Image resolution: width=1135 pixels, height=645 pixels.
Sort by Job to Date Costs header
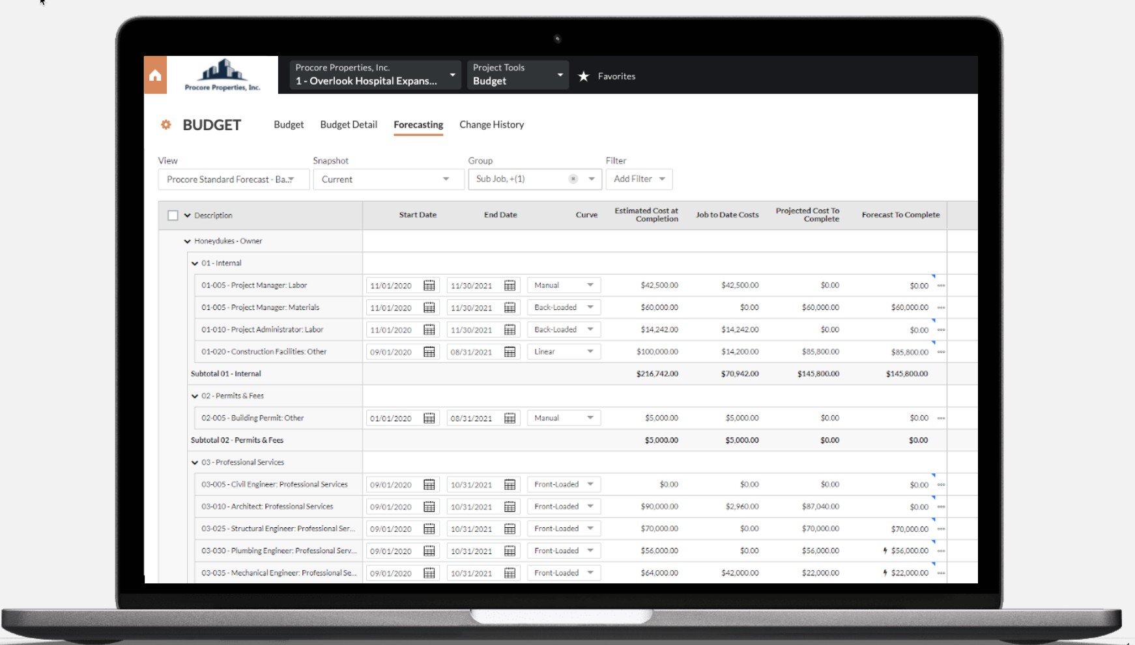[727, 215]
